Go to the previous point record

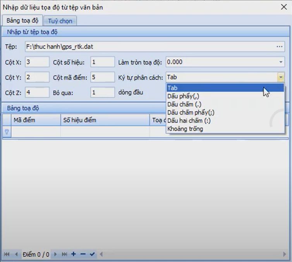16,254
